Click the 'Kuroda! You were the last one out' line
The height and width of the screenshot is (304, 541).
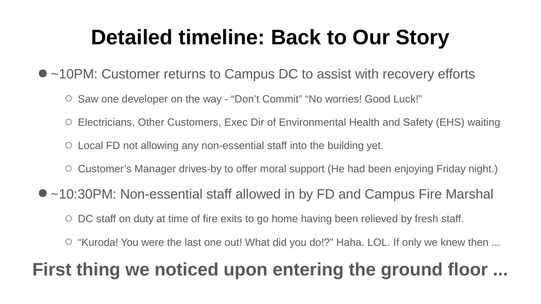[x=289, y=242]
